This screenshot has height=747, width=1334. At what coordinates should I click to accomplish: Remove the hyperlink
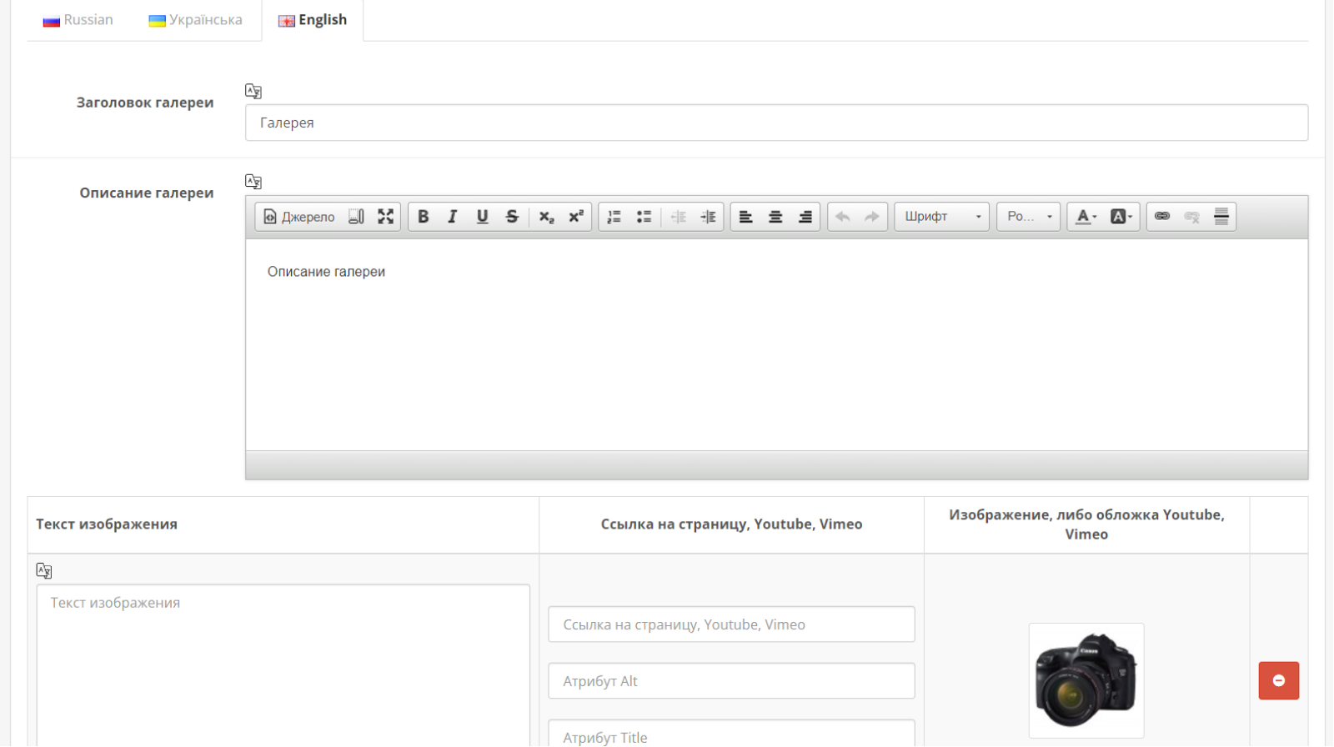(1192, 217)
